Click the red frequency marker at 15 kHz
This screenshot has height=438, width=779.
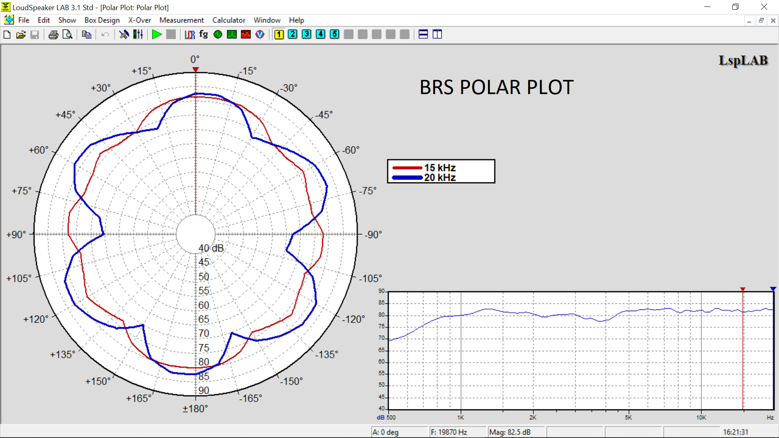point(742,289)
